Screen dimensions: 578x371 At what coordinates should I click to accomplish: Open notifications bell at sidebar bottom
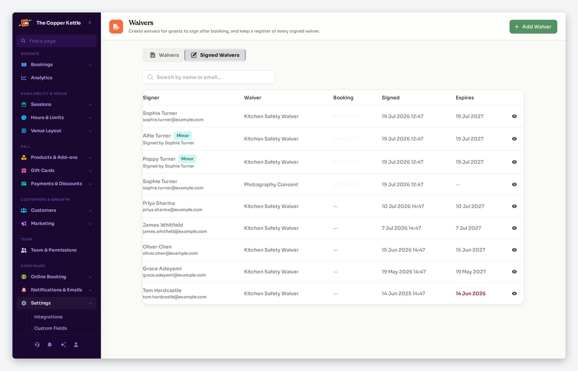(50, 345)
